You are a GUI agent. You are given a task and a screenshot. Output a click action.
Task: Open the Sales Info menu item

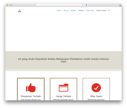[90, 10]
